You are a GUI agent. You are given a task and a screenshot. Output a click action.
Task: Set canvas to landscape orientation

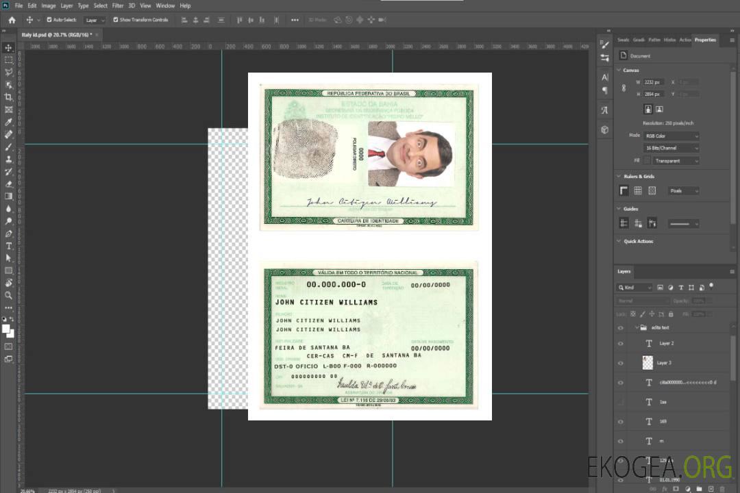tap(659, 110)
